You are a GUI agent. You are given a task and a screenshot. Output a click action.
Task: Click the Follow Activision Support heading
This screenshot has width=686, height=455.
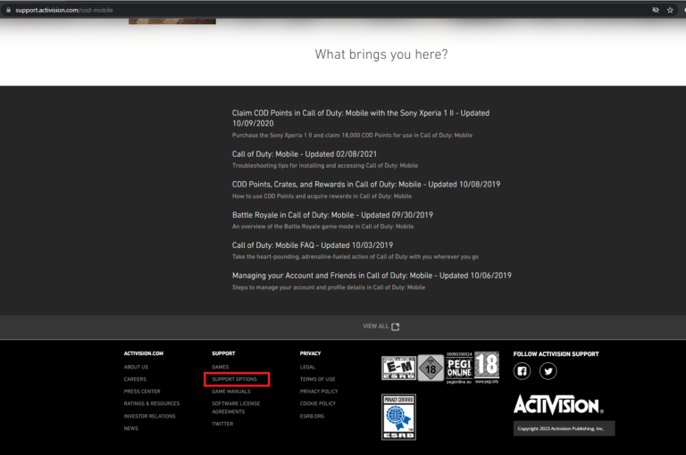[x=556, y=354]
